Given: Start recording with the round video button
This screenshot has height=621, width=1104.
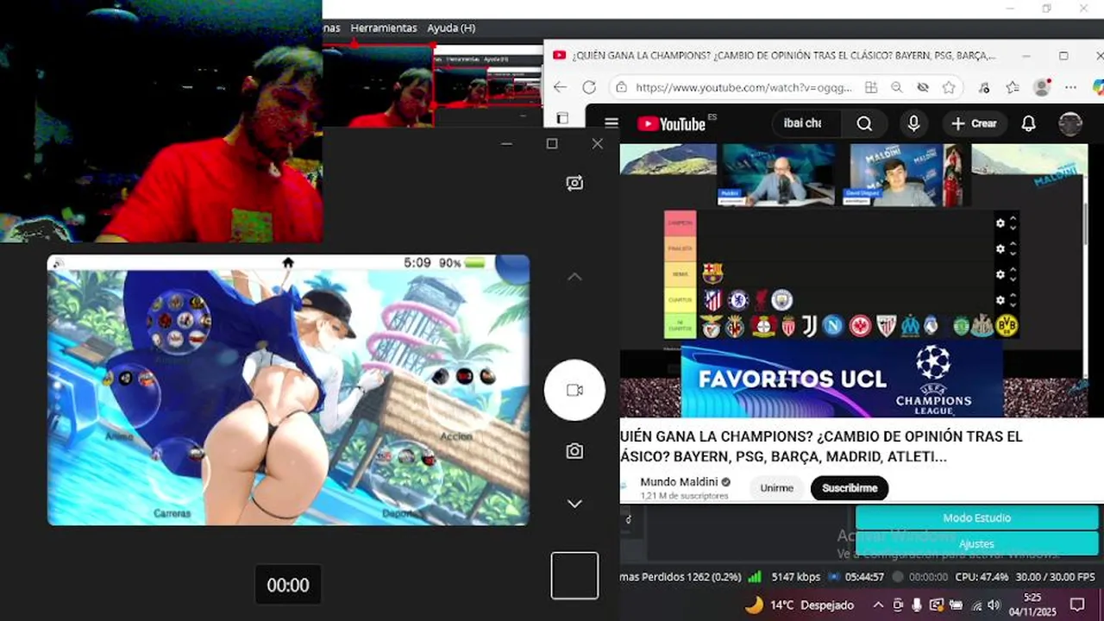Looking at the screenshot, I should pyautogui.click(x=574, y=390).
